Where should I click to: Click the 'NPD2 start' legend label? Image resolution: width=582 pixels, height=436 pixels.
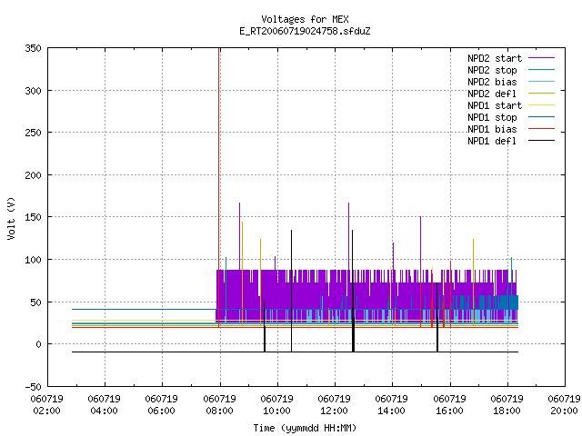[495, 58]
